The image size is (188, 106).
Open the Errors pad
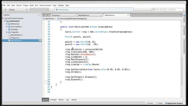[150, 103]
